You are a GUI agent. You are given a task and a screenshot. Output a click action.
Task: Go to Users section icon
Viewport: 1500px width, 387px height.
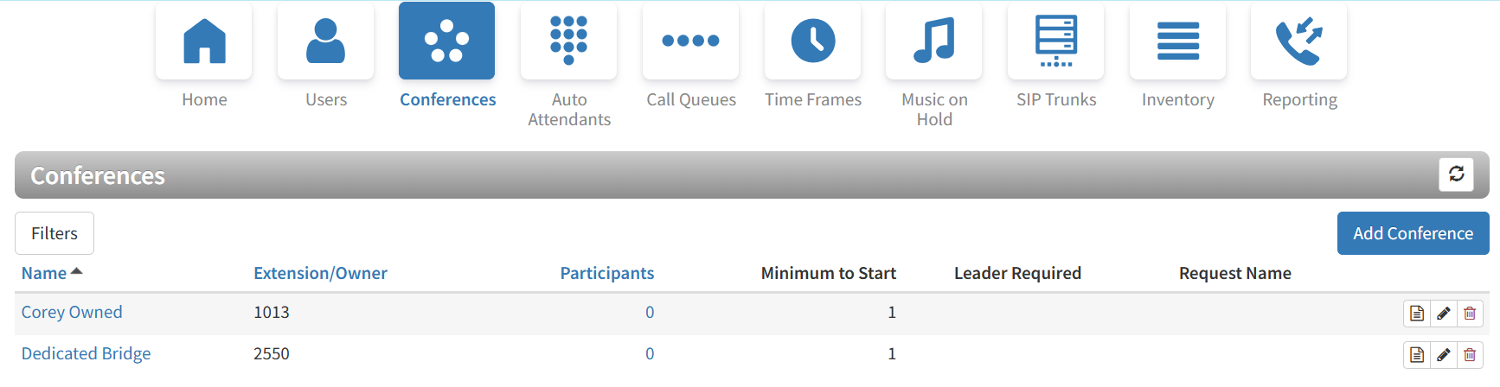coord(325,41)
